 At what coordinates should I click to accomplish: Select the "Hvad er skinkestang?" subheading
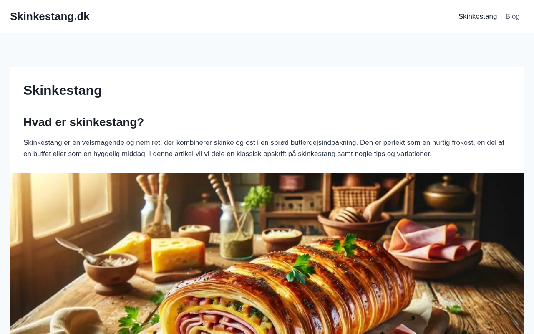[x=83, y=122]
